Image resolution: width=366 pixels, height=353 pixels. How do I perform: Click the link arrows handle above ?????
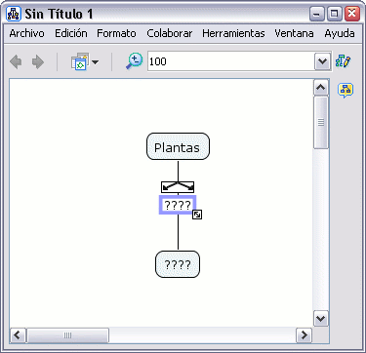178,187
